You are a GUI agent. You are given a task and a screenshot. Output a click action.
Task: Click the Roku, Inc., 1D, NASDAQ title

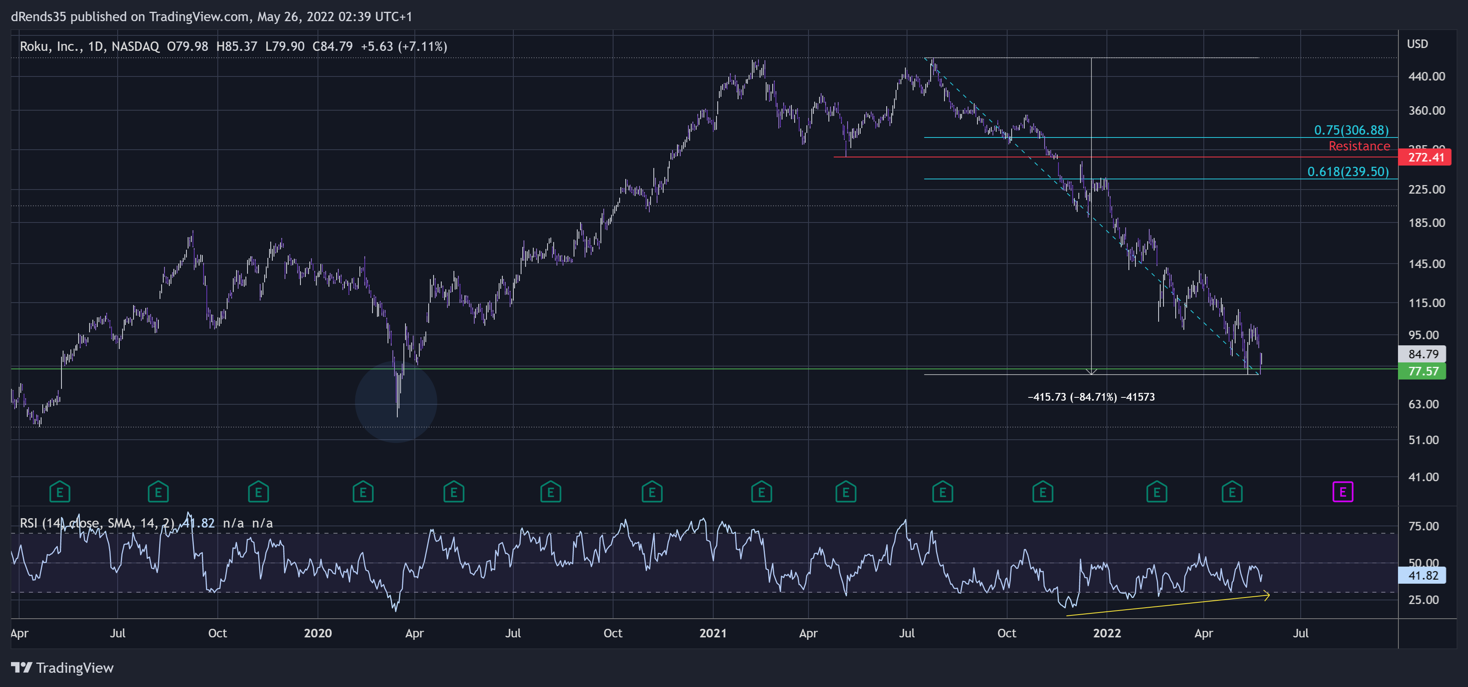pyautogui.click(x=90, y=46)
